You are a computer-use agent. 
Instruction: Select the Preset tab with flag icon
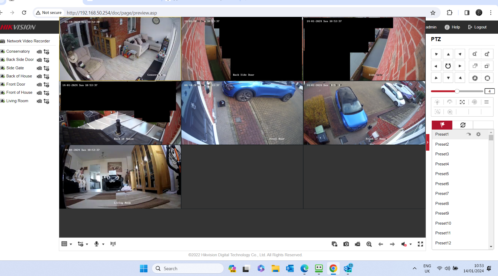[x=442, y=125]
